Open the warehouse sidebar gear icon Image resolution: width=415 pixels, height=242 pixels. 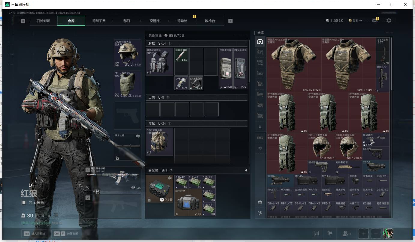point(260,148)
